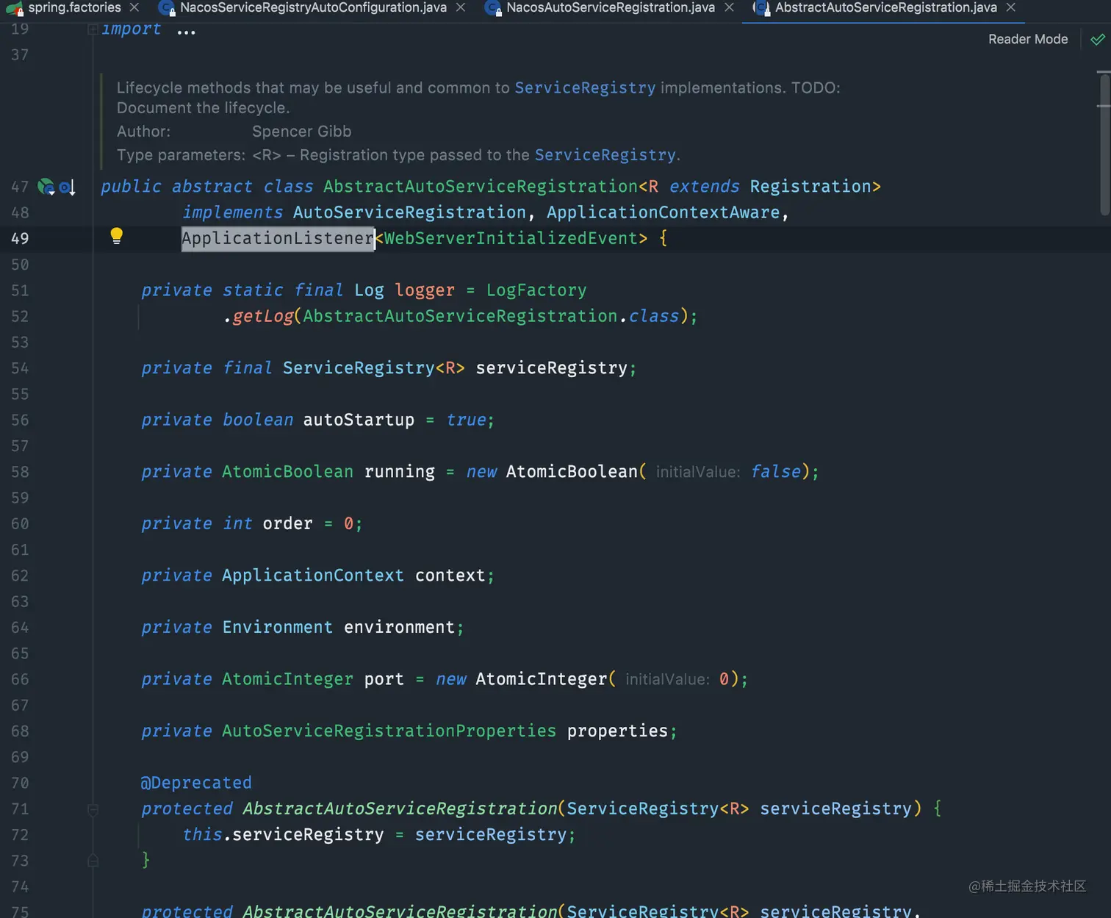Follow the ServiceRegistry link in the doc comment
1111x918 pixels.
coord(585,87)
